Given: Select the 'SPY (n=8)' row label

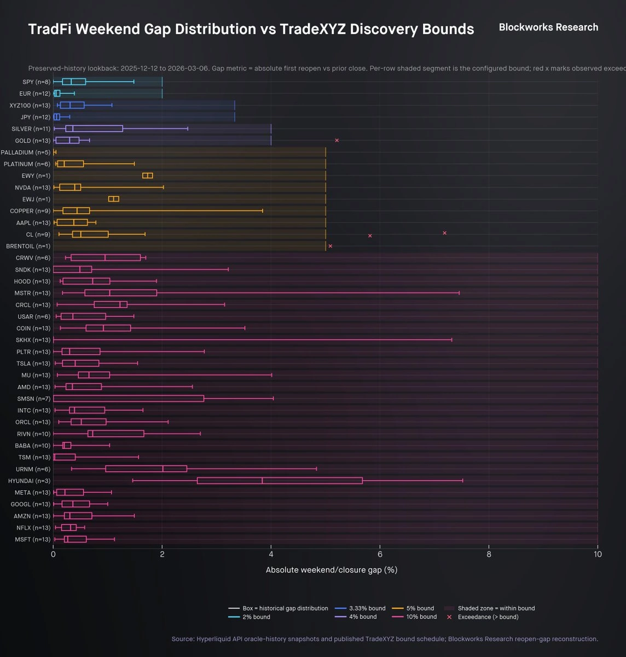Looking at the screenshot, I should click(x=35, y=82).
